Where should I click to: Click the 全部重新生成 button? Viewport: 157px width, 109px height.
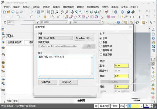pyautogui.click(x=15, y=42)
